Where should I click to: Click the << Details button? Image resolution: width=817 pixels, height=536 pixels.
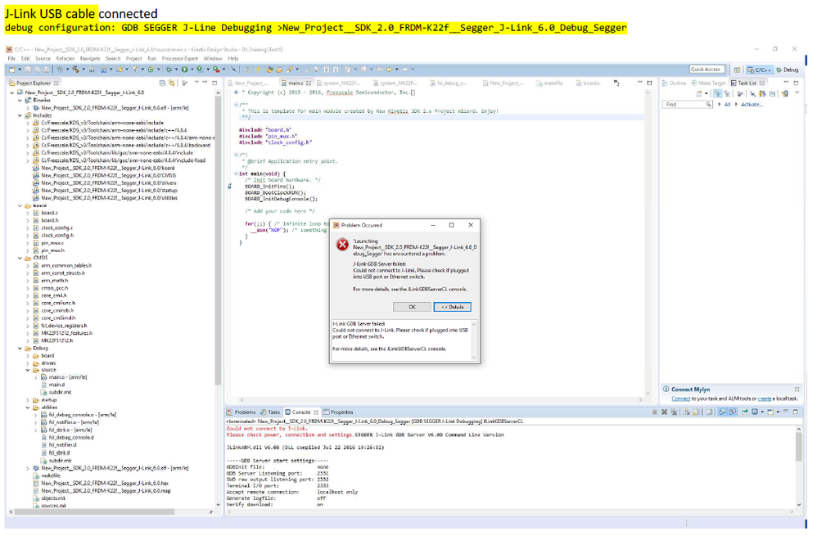point(452,307)
